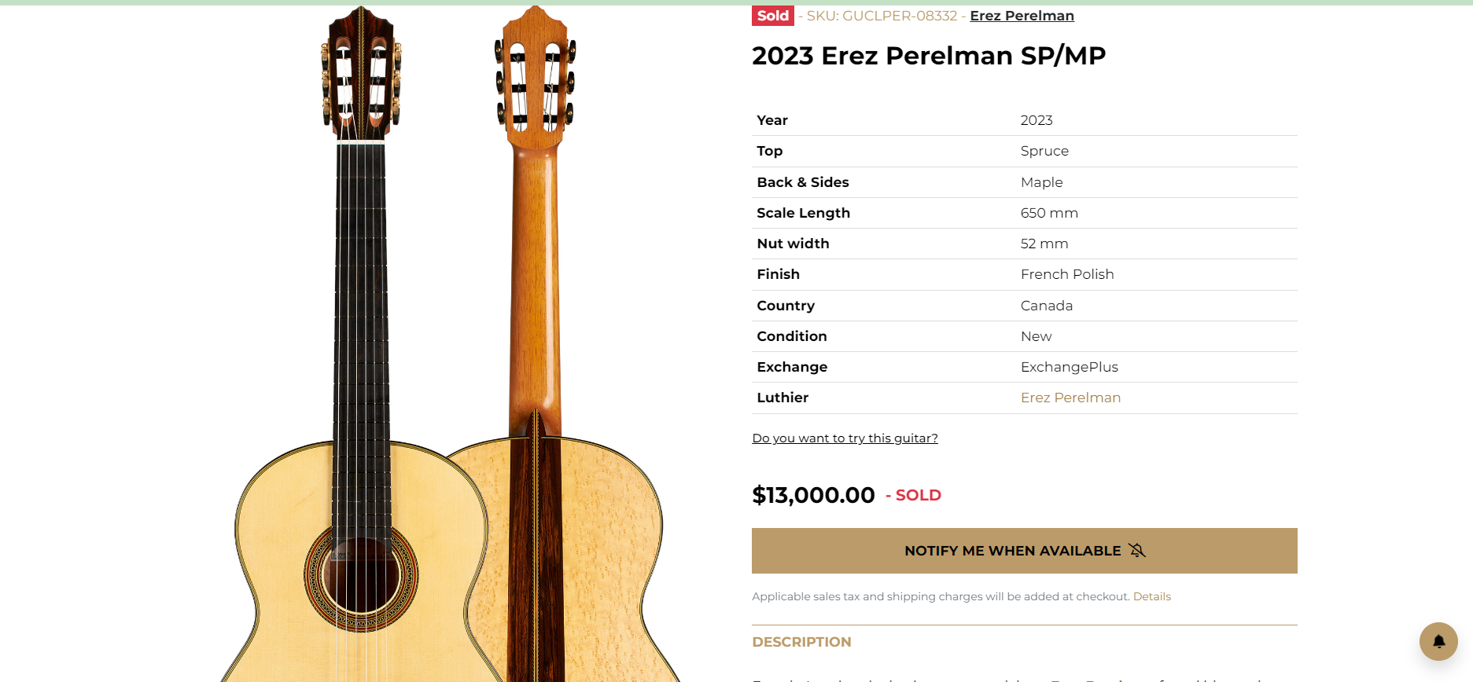This screenshot has height=682, width=1473.
Task: Click the soundhole rosette on the guitar front
Action: (361, 577)
